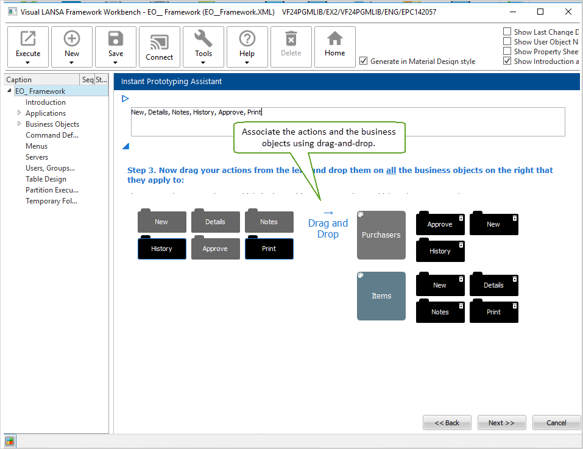Click the Connect cast icon
This screenshot has height=449, width=583.
160,40
